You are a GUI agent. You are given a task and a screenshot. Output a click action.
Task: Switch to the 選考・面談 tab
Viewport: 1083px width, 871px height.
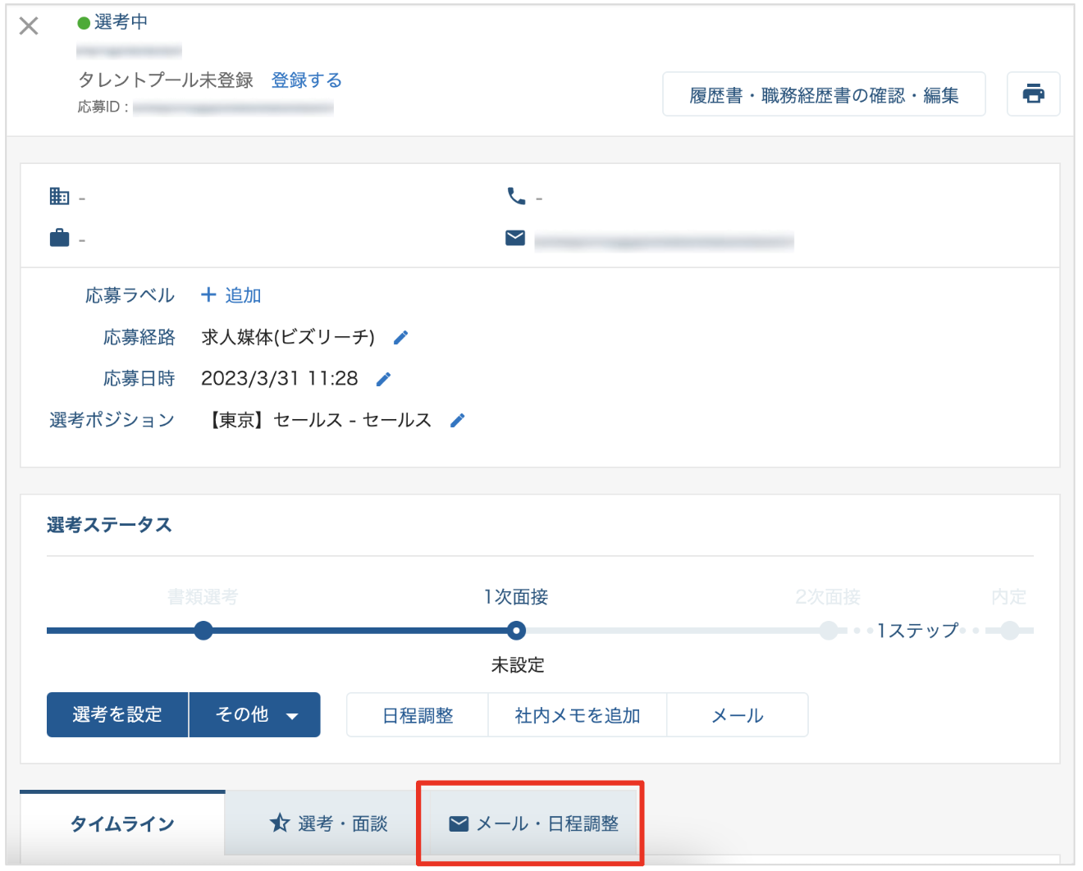click(x=328, y=823)
